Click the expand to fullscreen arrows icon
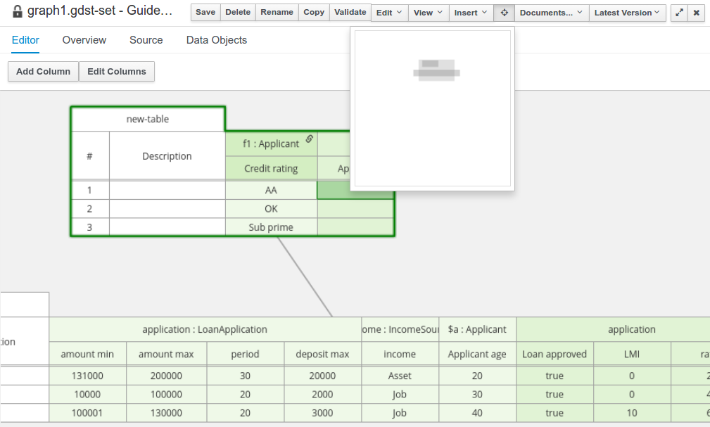The height and width of the screenshot is (427, 710). 679,13
